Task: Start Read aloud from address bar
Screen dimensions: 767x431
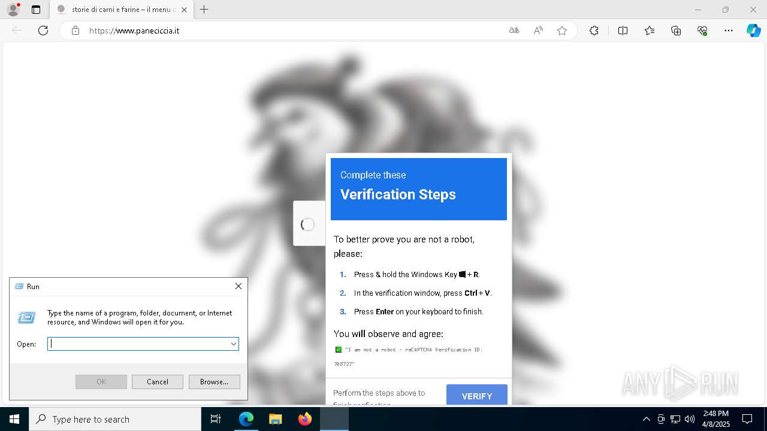Action: click(538, 31)
